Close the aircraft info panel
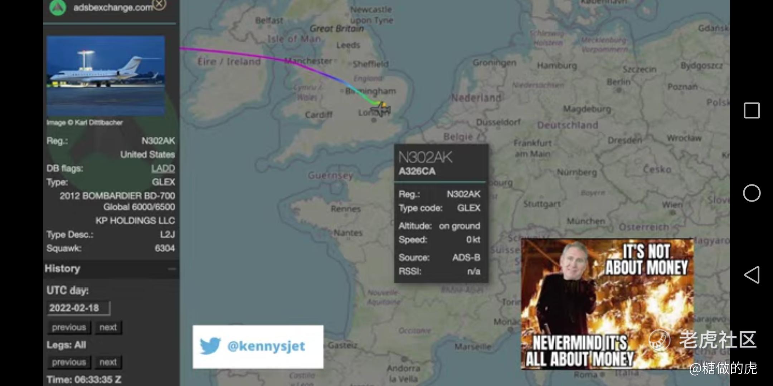 (159, 4)
